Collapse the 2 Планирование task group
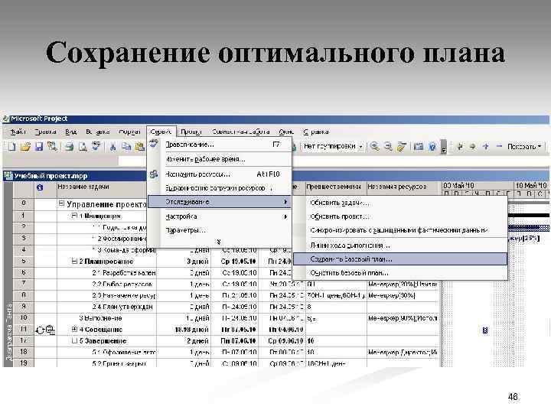Viewport: 551px width, 413px height. pyautogui.click(x=74, y=261)
